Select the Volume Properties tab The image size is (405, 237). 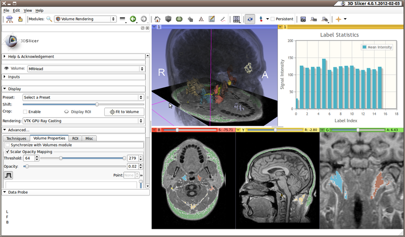49,138
